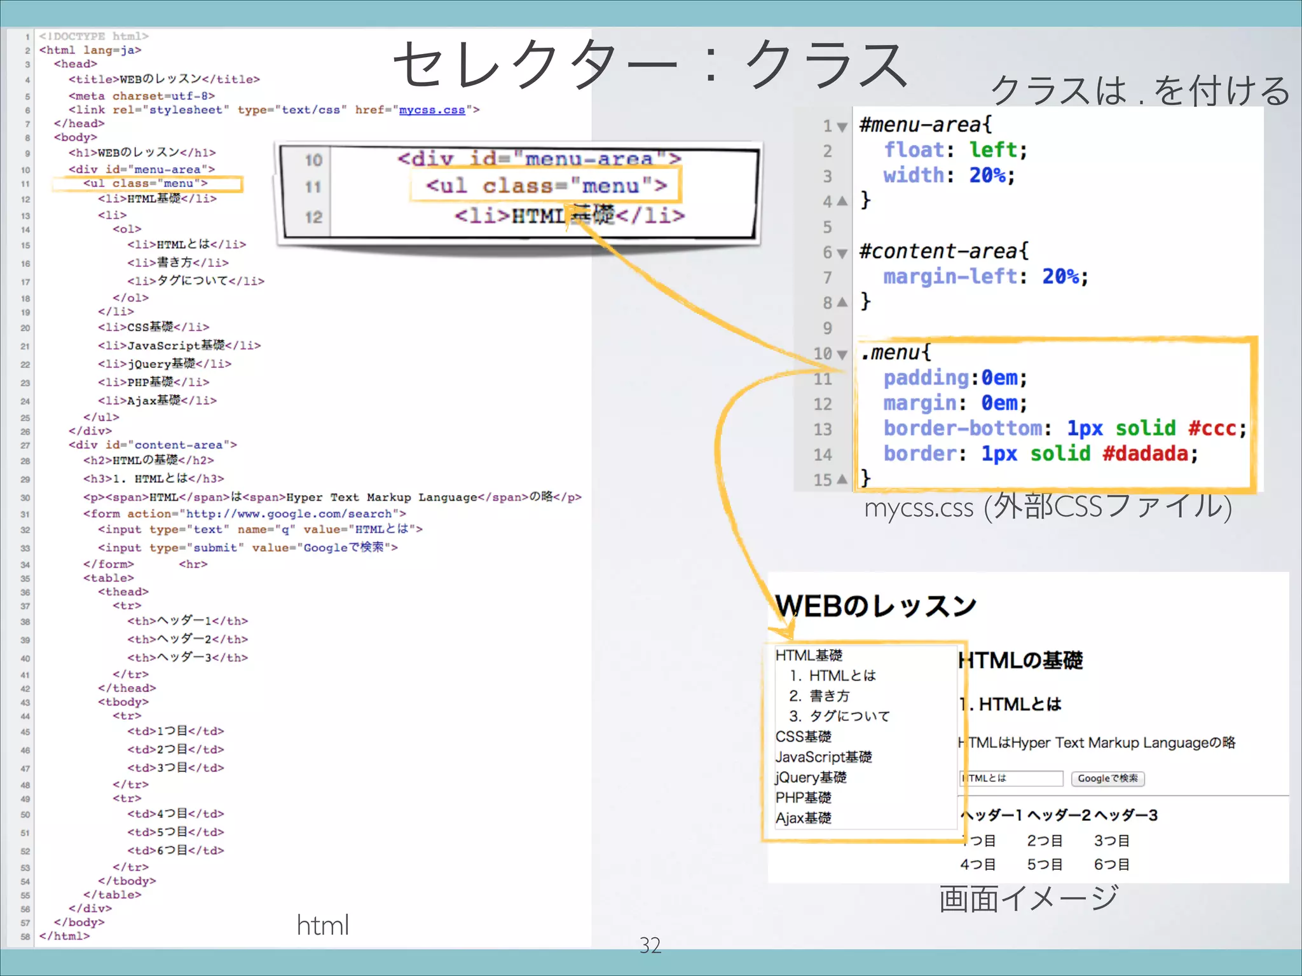Click the 3つ目 table cell in the preview
Viewport: 1302px width, 976px height.
point(1111,841)
